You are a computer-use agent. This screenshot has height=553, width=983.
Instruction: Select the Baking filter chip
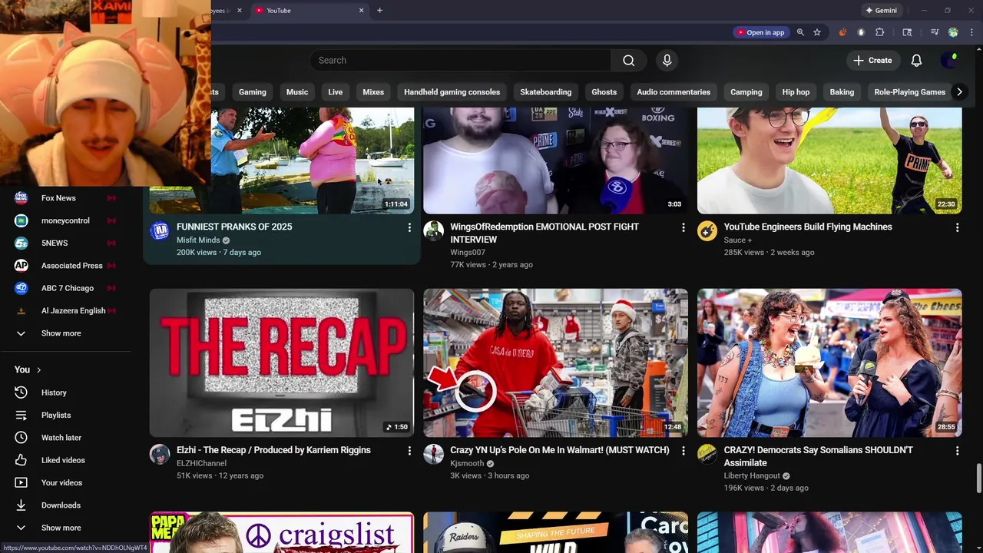[842, 92]
